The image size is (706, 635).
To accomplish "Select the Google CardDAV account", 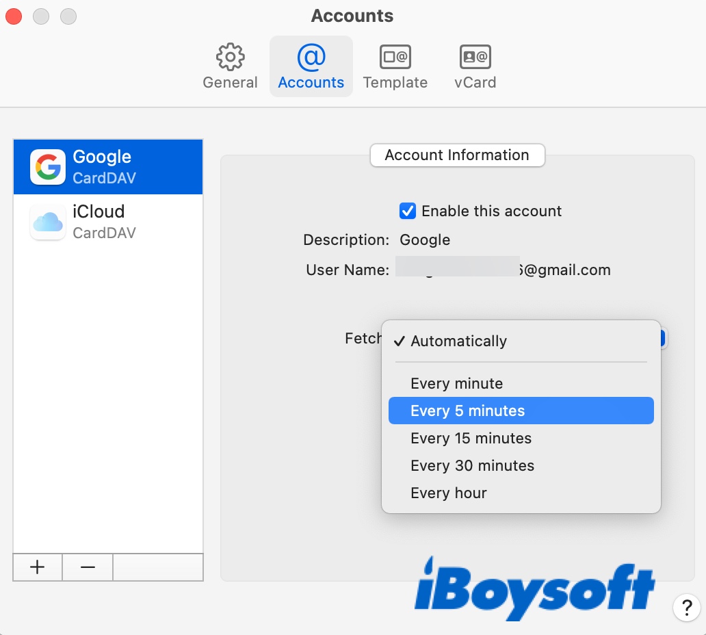I will (x=108, y=167).
